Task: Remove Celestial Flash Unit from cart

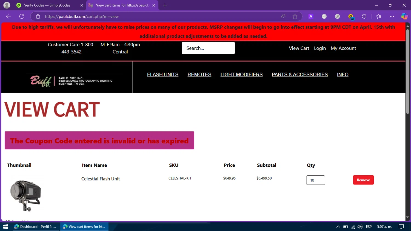Action: point(363,180)
